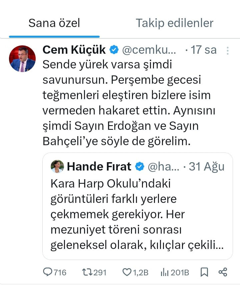Open the tweet's three-dot more menu
The width and height of the screenshot is (240, 287).
(x=228, y=50)
